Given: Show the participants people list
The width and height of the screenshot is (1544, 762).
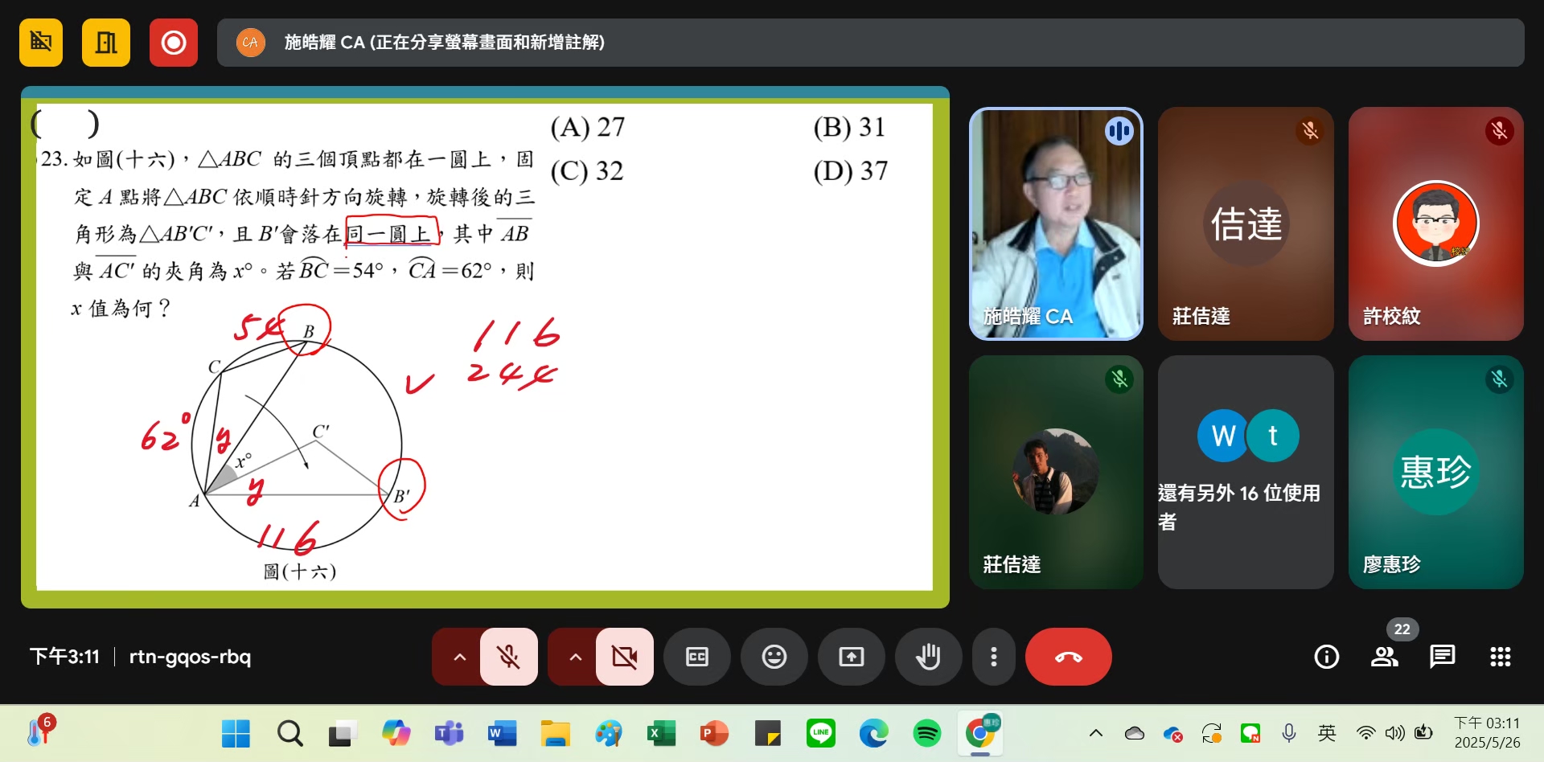Looking at the screenshot, I should [x=1384, y=657].
